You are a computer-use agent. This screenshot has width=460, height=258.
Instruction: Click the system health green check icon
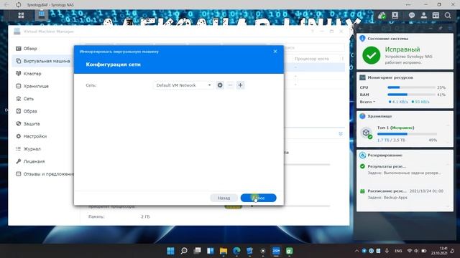coord(371,55)
